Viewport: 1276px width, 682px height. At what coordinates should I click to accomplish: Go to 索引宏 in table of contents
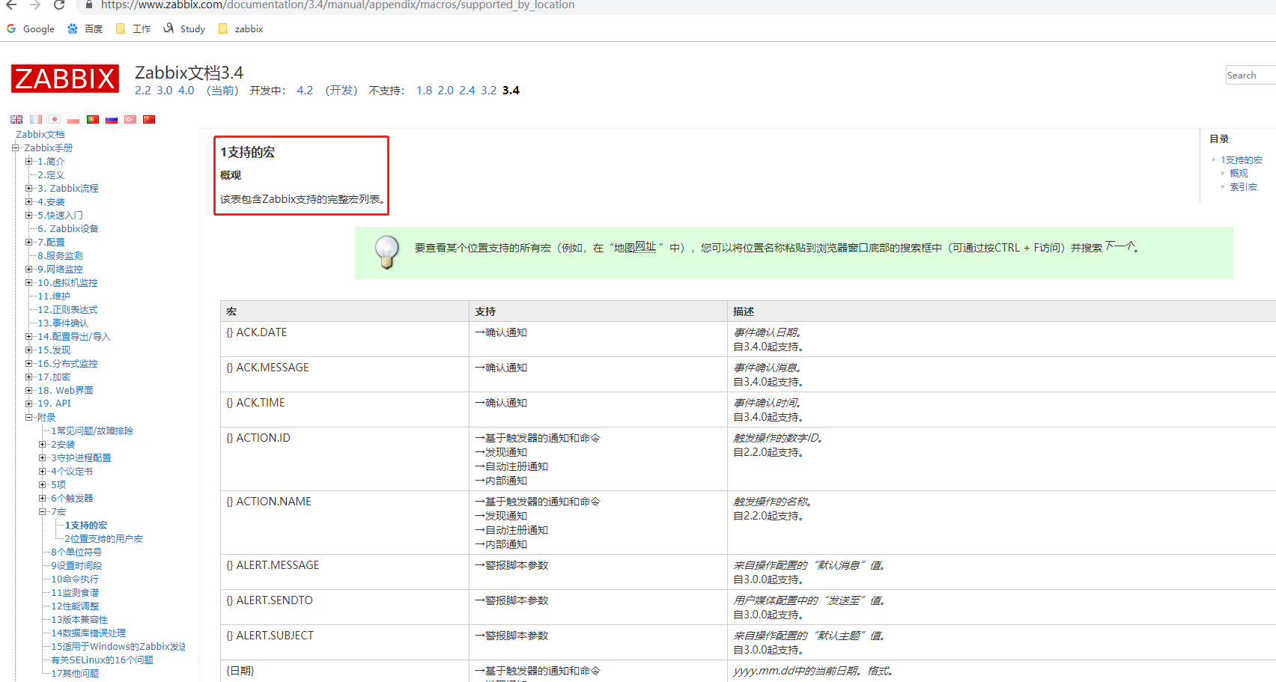pos(1243,186)
